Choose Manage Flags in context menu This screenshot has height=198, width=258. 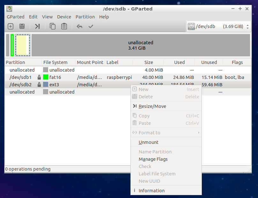[153, 159]
